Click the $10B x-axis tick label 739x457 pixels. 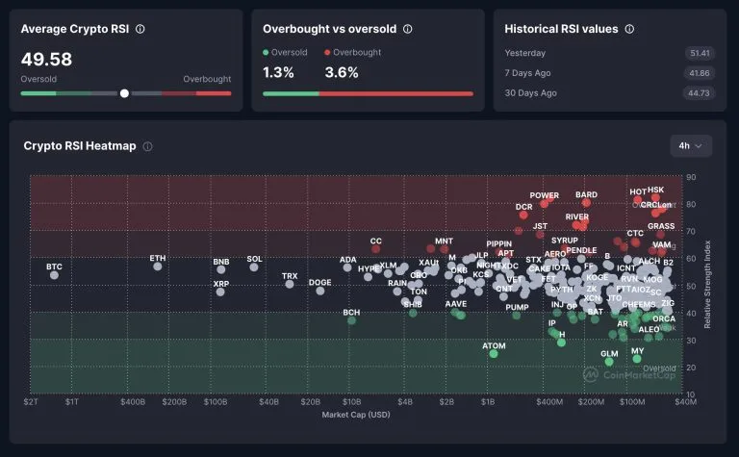tap(351, 402)
